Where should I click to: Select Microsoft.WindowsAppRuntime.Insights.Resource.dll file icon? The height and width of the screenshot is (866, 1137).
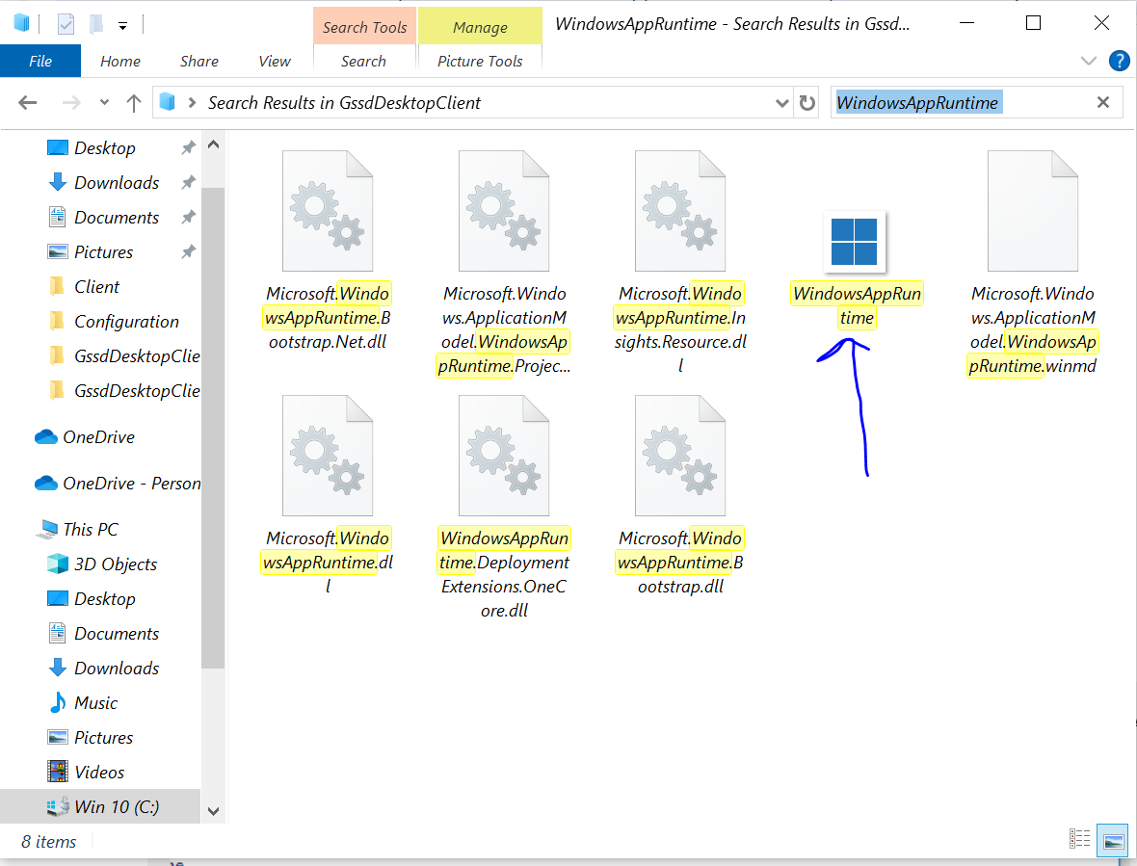point(680,211)
